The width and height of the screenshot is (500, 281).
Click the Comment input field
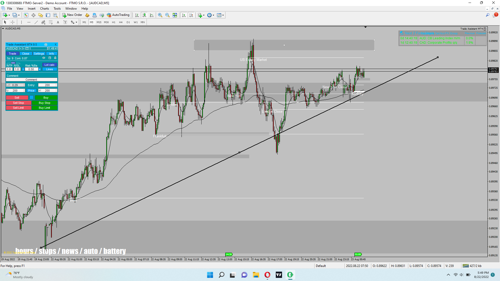coord(32,80)
